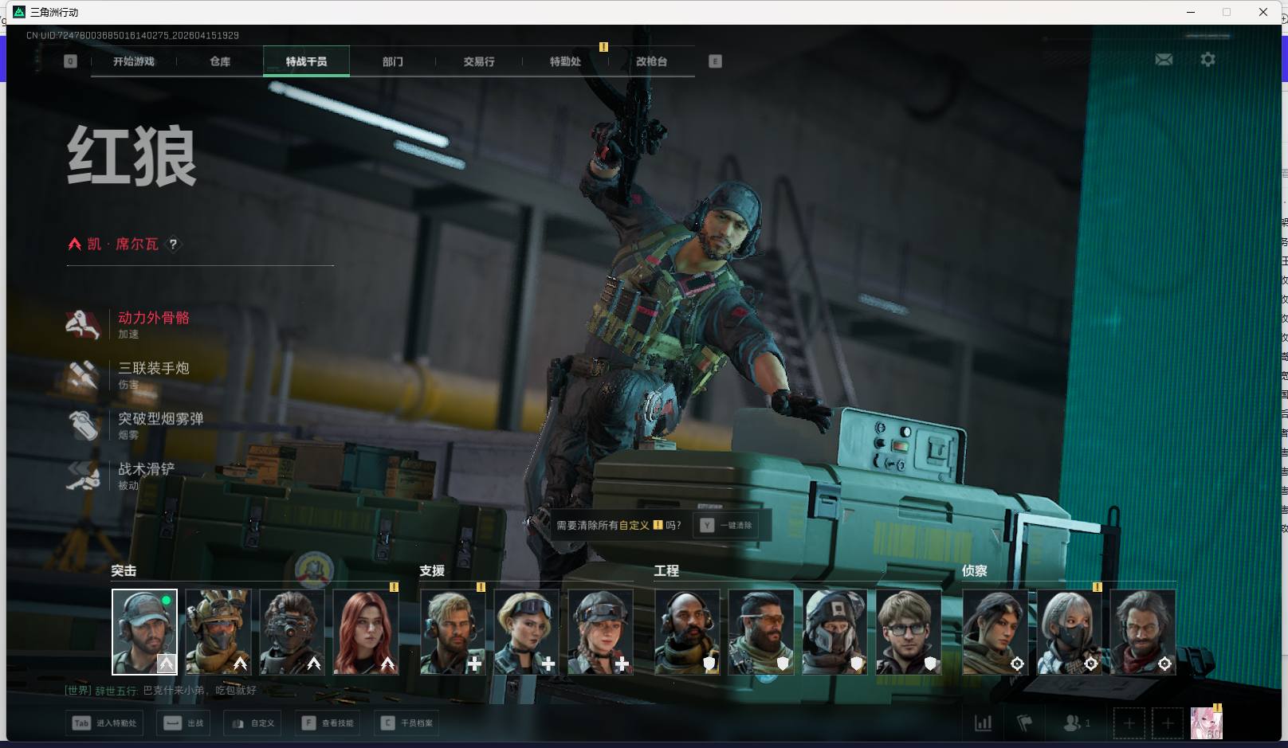Select the blonde support operator with goggles

[527, 632]
